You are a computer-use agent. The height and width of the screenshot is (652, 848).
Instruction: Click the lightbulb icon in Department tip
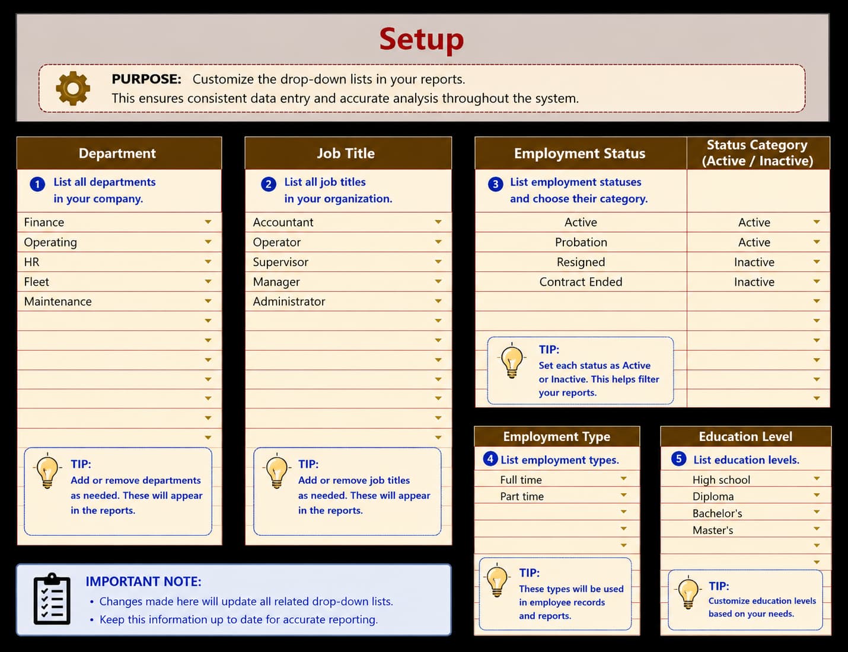click(47, 471)
